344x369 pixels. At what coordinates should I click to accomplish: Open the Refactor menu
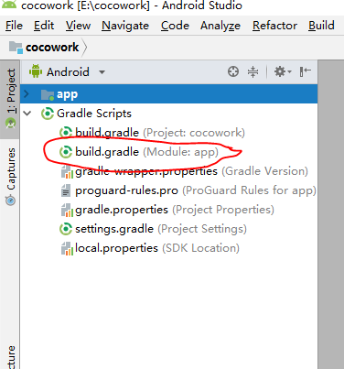[x=274, y=26]
